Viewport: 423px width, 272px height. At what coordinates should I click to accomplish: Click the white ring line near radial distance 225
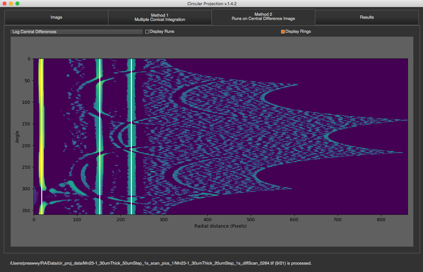pos(132,136)
